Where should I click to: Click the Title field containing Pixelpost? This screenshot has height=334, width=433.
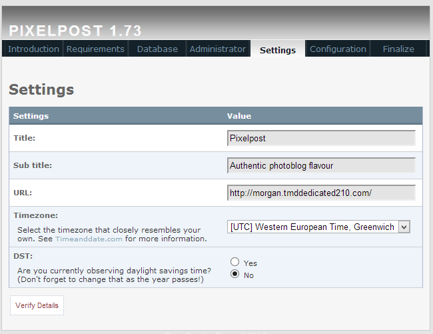(321, 138)
